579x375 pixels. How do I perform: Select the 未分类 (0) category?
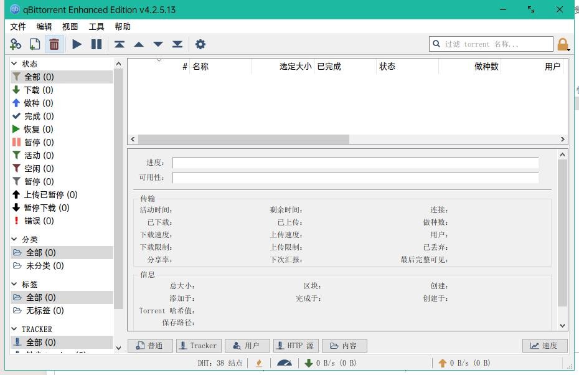pos(62,265)
